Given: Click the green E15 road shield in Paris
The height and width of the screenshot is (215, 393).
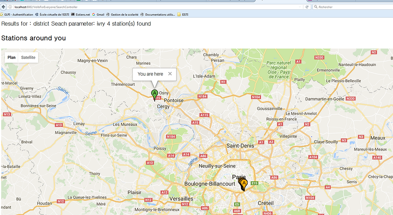Looking at the screenshot, I should pyautogui.click(x=254, y=183).
